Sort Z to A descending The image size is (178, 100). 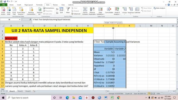[57, 13]
